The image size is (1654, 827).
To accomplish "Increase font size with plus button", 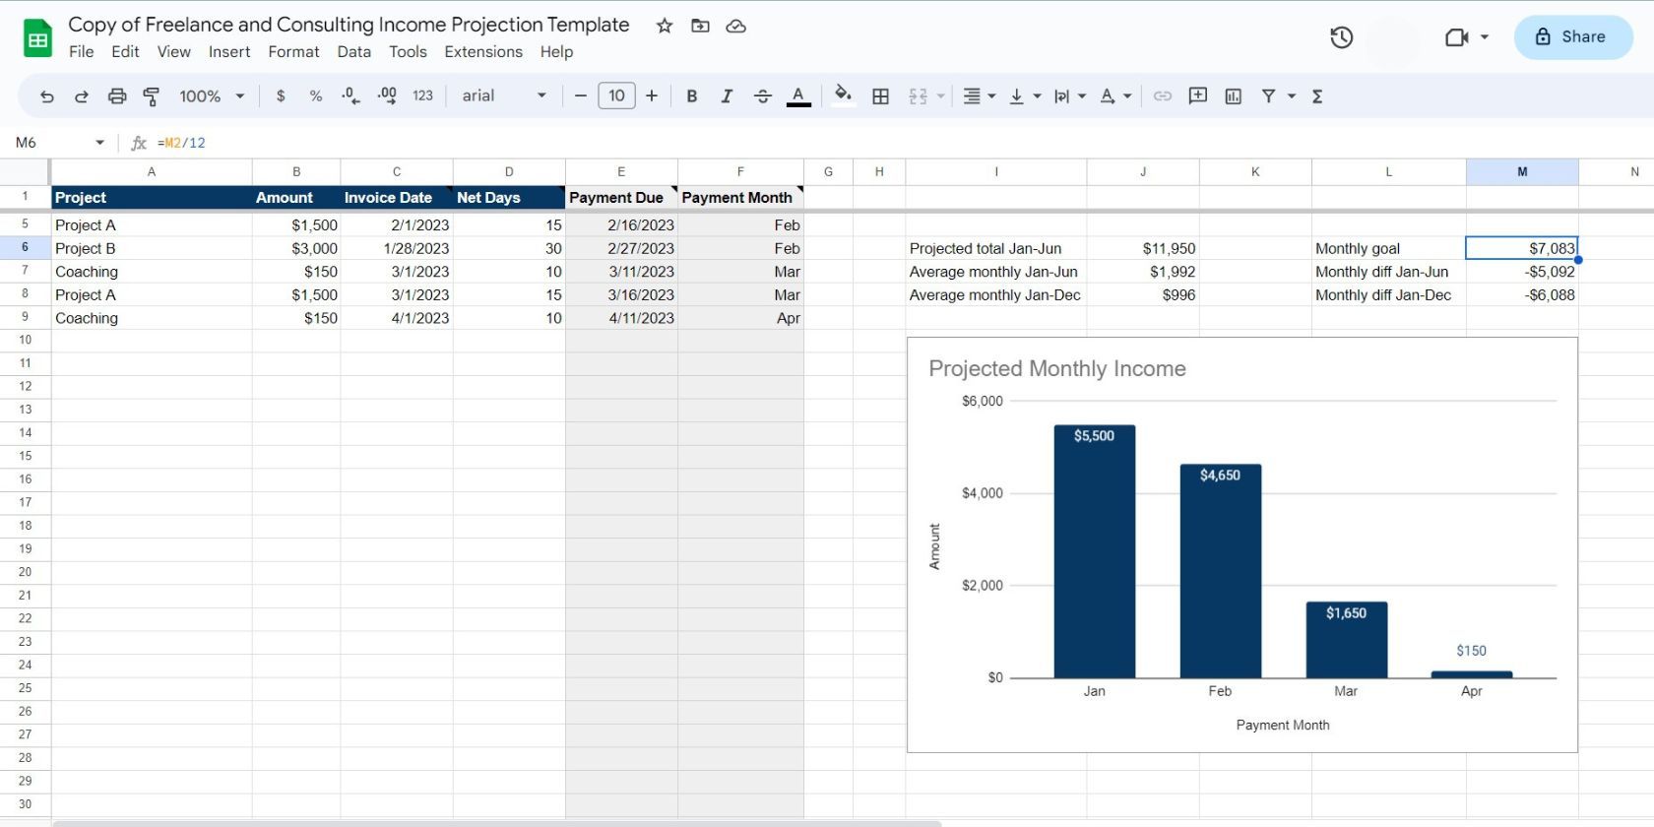I will (x=652, y=95).
